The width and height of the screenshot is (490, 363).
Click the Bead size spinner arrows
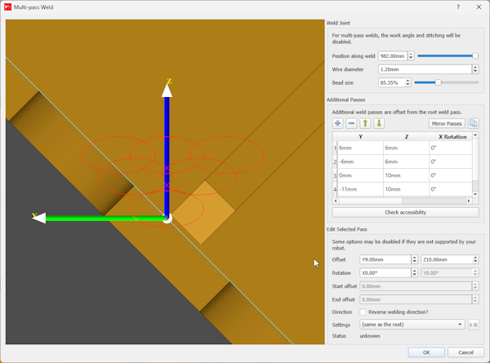click(408, 82)
